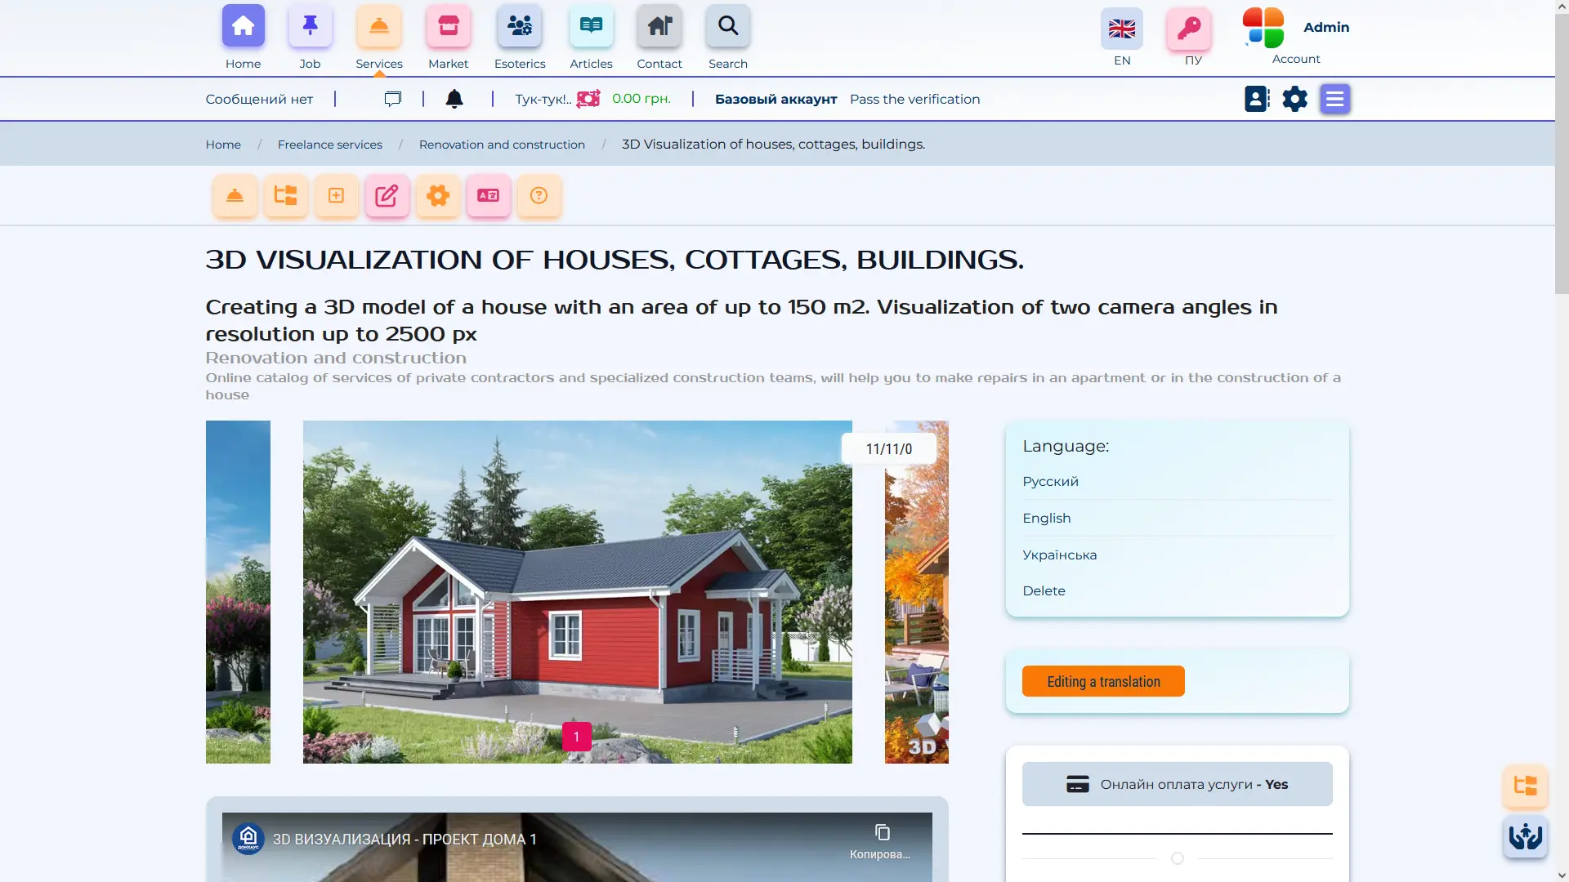Click Pass the verification link
The height and width of the screenshot is (882, 1569).
pos(914,99)
